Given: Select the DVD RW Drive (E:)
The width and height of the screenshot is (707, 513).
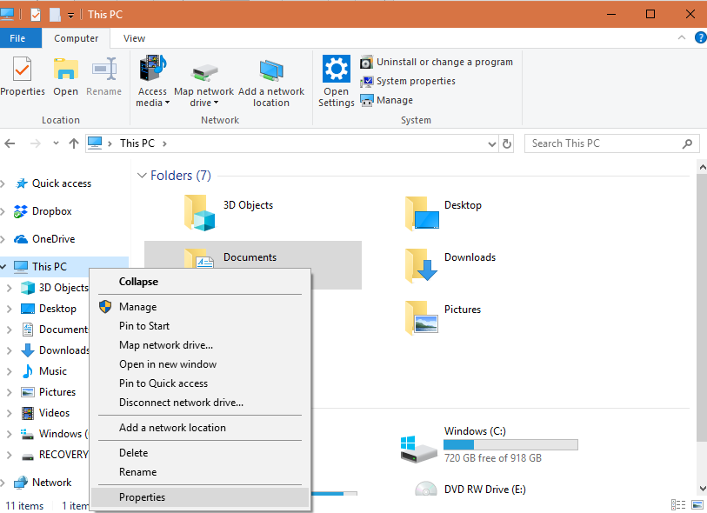Looking at the screenshot, I should tap(470, 489).
